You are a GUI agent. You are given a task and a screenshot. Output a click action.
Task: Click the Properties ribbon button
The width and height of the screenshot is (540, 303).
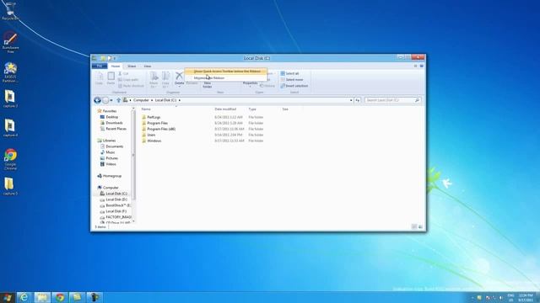click(250, 83)
